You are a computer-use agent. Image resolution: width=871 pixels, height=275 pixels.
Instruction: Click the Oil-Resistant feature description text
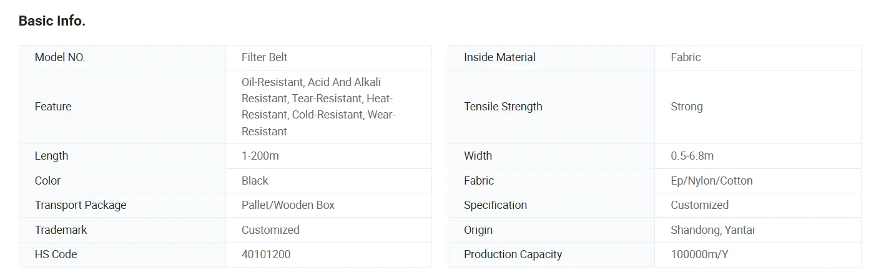(x=319, y=107)
